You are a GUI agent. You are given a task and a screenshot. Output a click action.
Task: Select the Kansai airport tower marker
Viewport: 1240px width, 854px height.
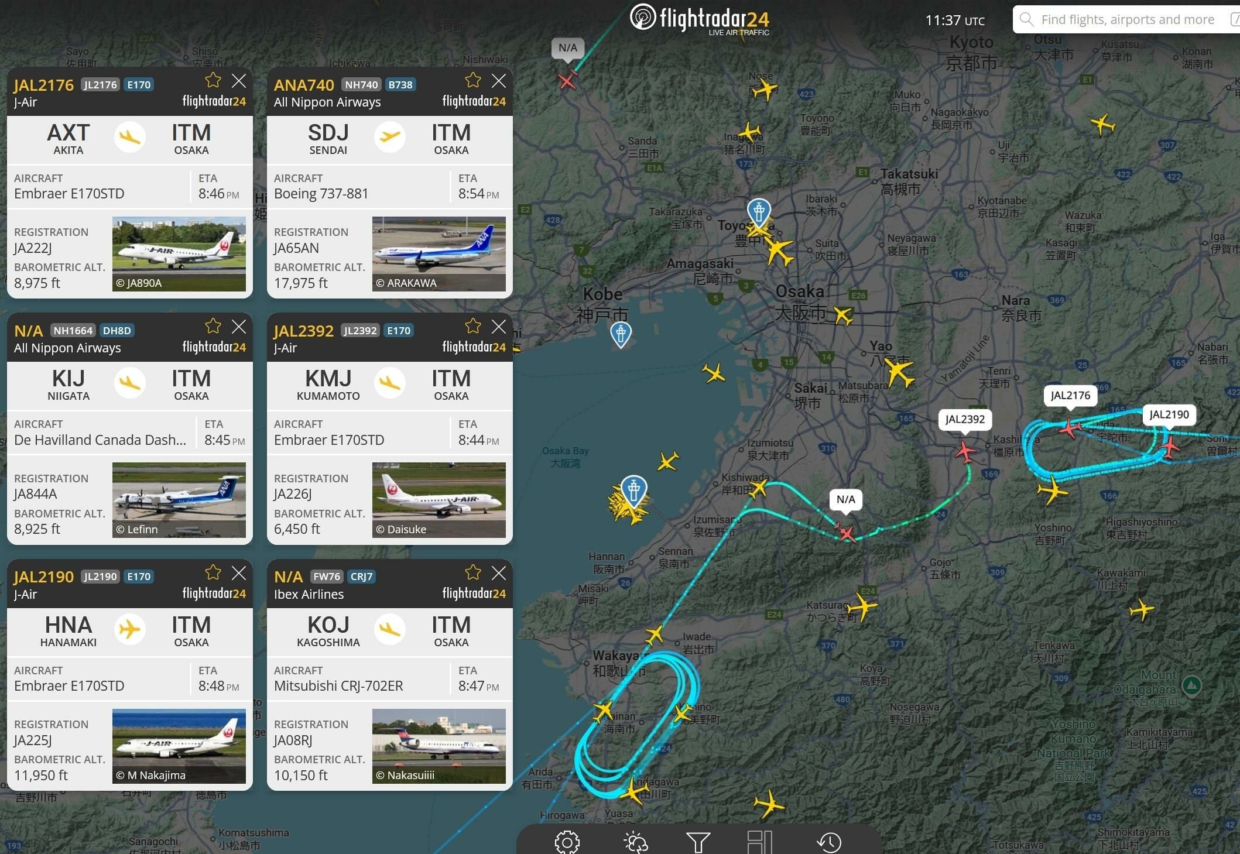(x=633, y=491)
